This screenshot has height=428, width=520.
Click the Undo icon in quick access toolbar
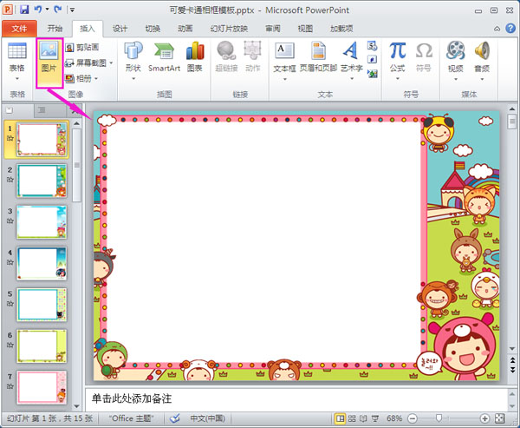(x=38, y=10)
